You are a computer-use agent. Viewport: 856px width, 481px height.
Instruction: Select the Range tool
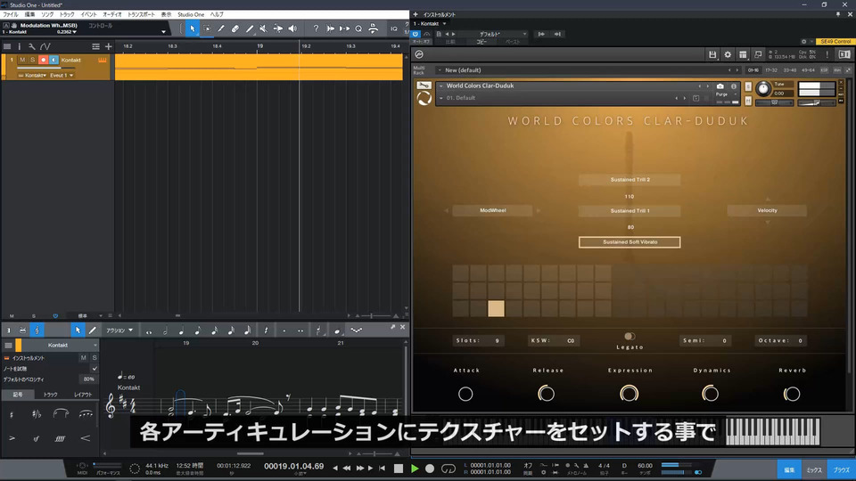coord(207,29)
